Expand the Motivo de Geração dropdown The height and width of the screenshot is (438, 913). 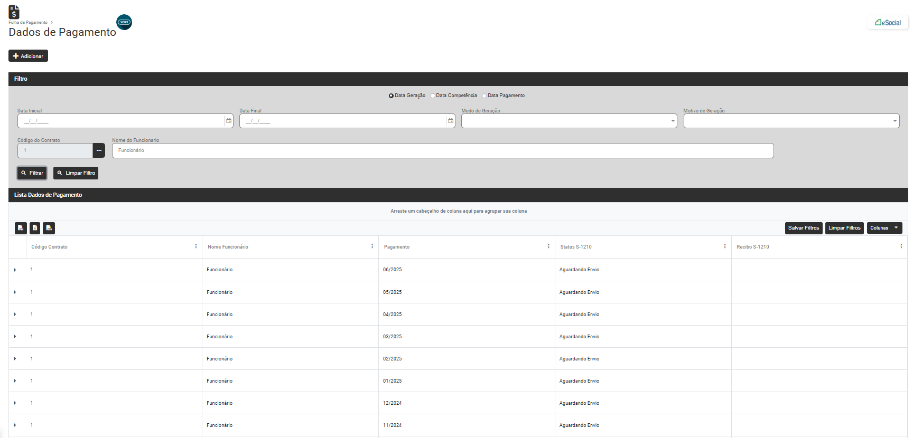[791, 121]
